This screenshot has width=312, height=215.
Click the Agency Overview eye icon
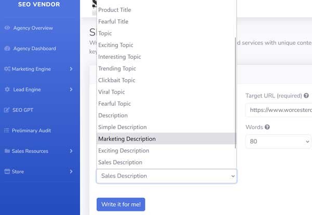point(7,28)
